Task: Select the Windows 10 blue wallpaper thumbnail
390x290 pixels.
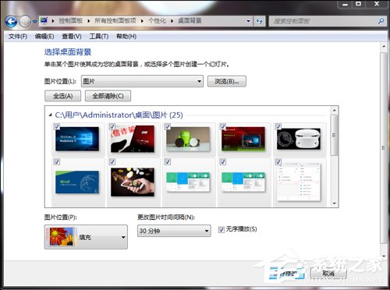Action: [77, 139]
